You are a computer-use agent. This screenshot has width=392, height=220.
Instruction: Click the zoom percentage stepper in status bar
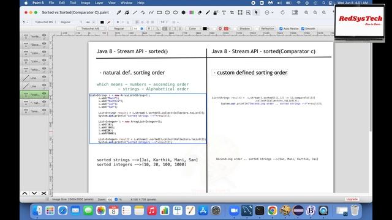tap(116, 200)
